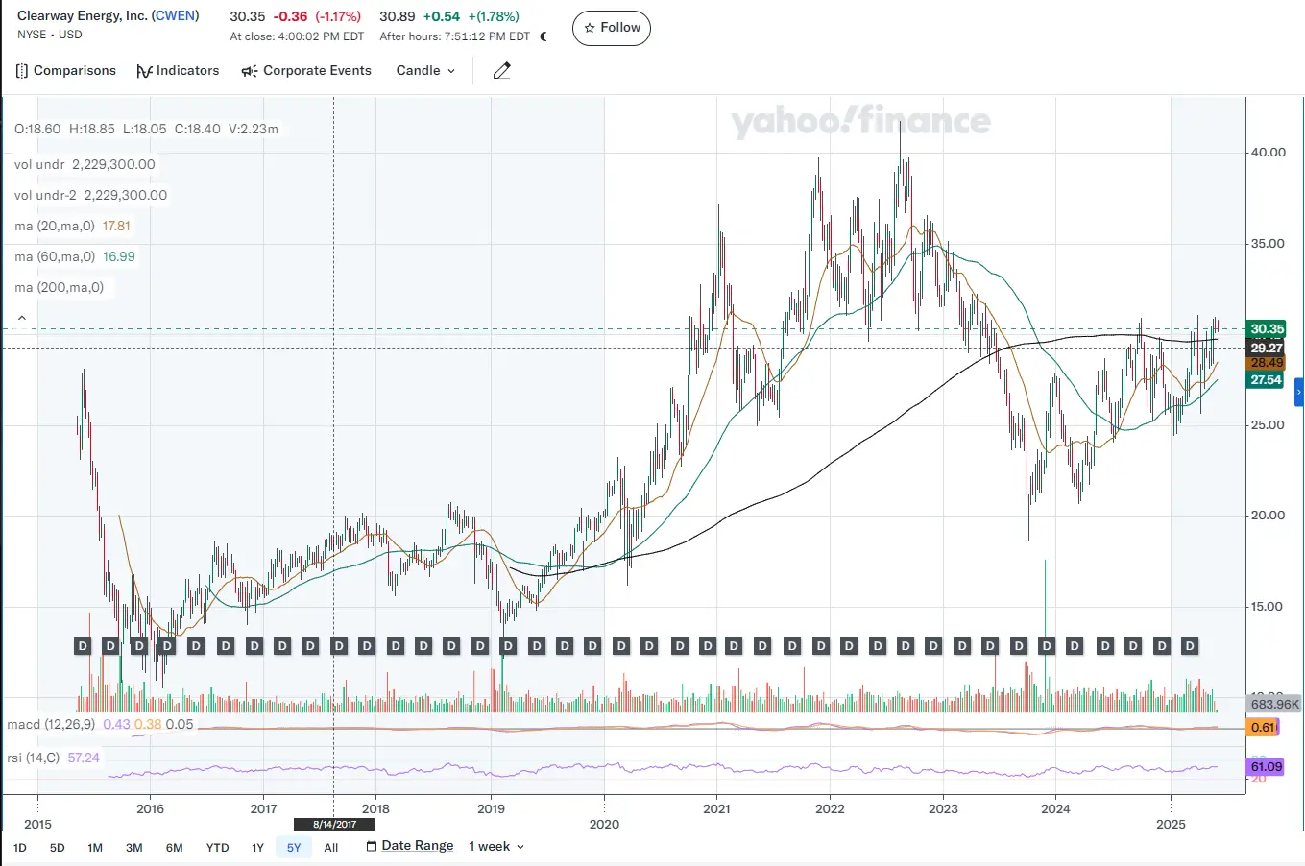Screen dimensions: 1305x866
Task: Click the 61.09 RSI value tag
Action: point(1266,766)
